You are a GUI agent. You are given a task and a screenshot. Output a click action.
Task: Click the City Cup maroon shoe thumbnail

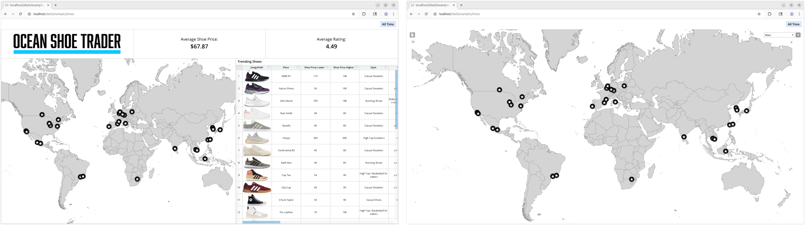point(257,188)
